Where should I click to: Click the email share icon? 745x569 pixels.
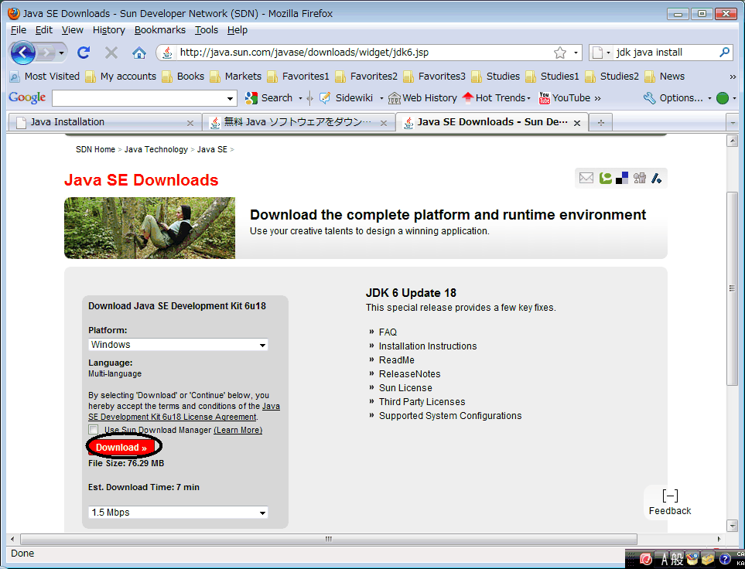click(586, 178)
